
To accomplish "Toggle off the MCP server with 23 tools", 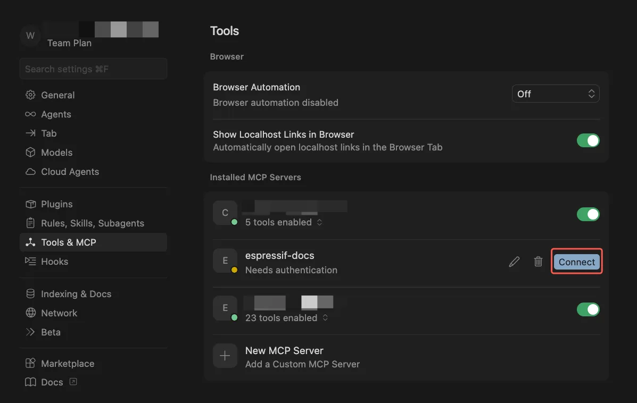I will (x=588, y=309).
